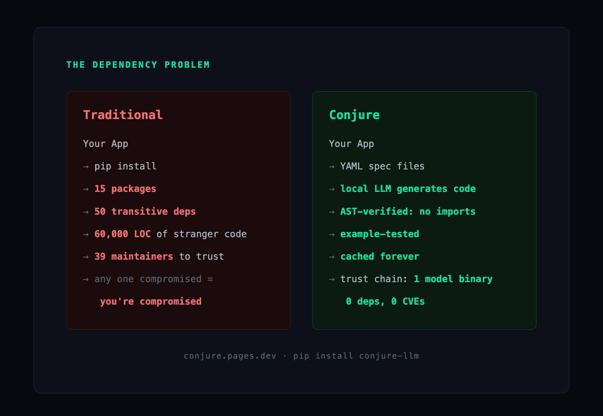Click the 'example-tested' text
This screenshot has height=416, width=603.
coord(380,234)
